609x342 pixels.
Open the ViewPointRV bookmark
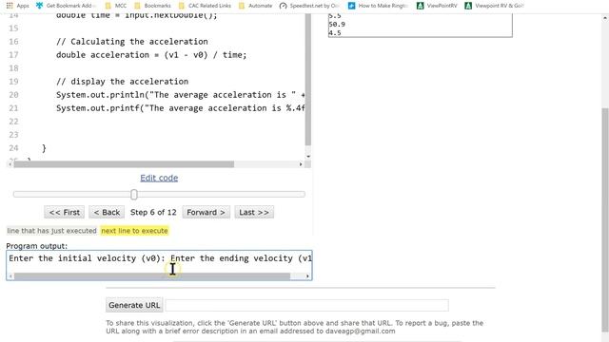[x=437, y=6]
